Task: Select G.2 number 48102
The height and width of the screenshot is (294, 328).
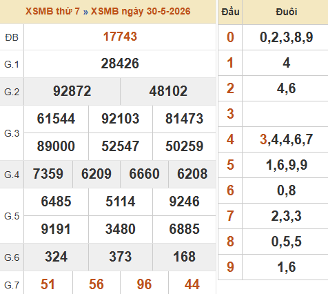Action: coord(168,91)
